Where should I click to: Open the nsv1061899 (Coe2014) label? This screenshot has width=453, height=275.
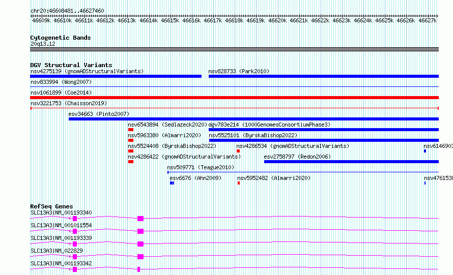(61, 93)
